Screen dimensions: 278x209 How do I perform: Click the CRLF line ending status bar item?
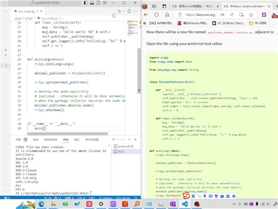(x=92, y=198)
